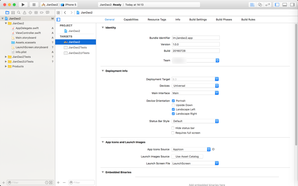Expand the Products folder
The image size is (298, 186).
pos(6,66)
